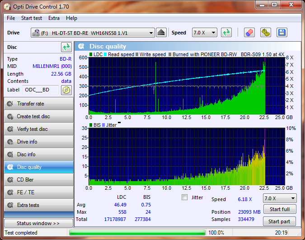Expand the Drive selection dropdown

tap(151, 33)
